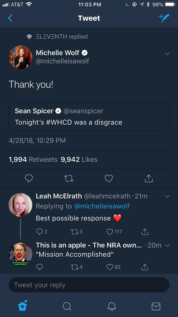Retweet Leah McElrath's reply
This screenshot has height=317, width=178.
click(x=74, y=232)
